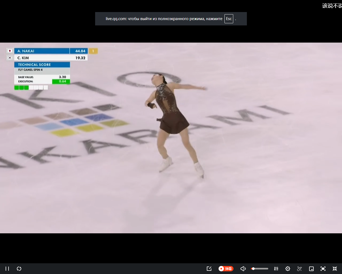Click the FLY CAMEL SPIN 4 label
The image size is (342, 274).
point(30,70)
